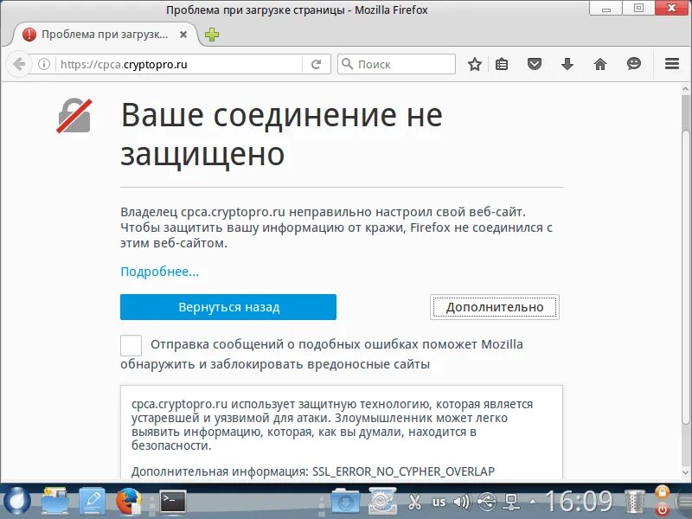This screenshot has width=692, height=519.
Task: Click the red power button icon
Action: 662,510
